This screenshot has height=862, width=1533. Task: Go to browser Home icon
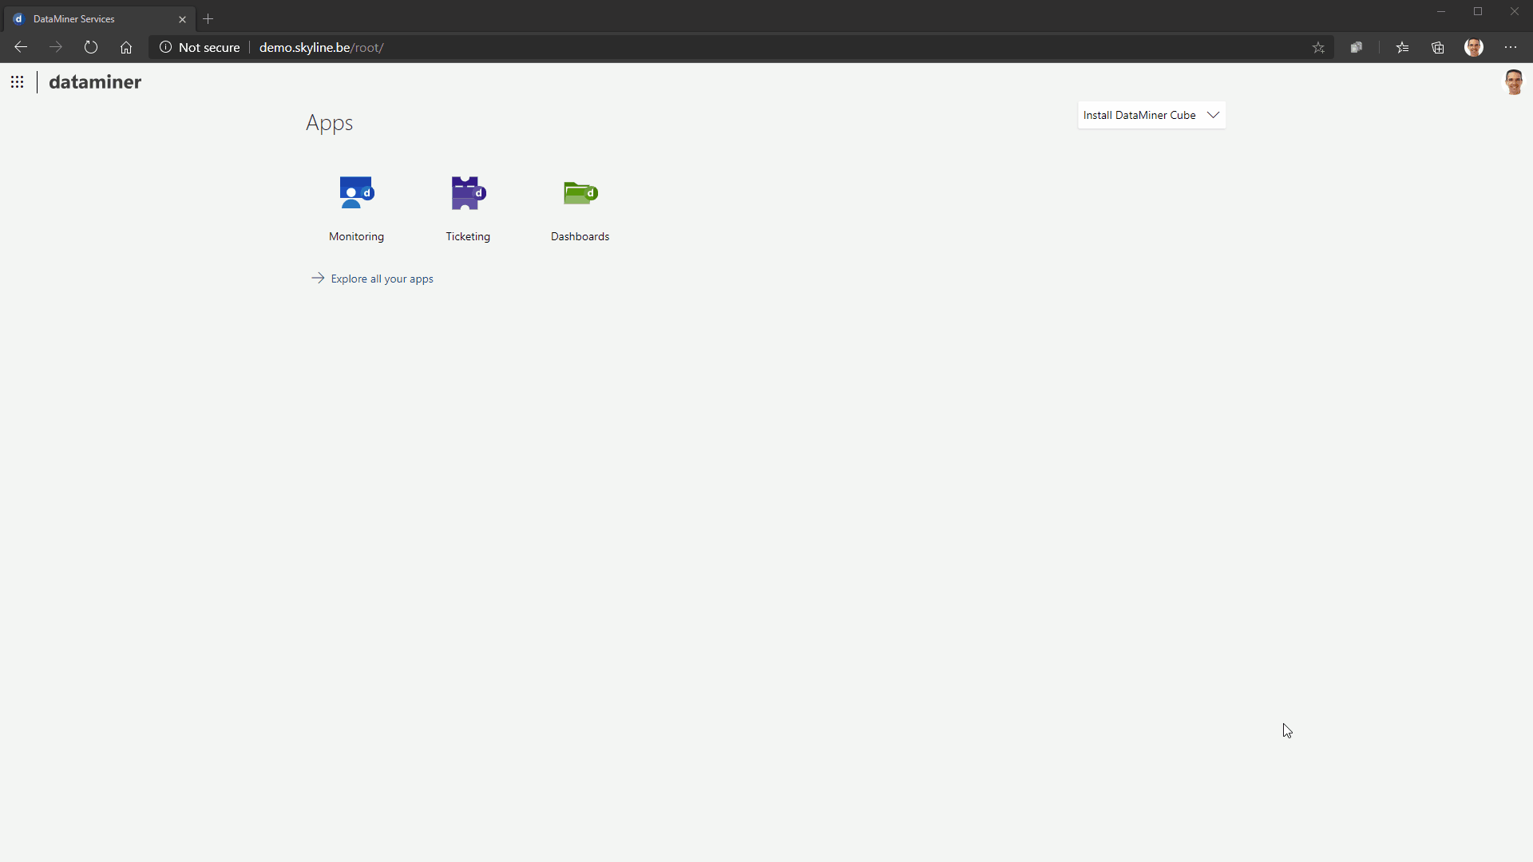126,47
